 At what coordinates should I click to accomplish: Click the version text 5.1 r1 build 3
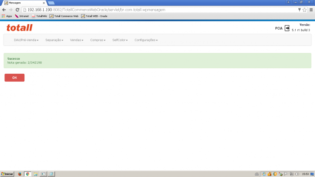[x=301, y=30]
